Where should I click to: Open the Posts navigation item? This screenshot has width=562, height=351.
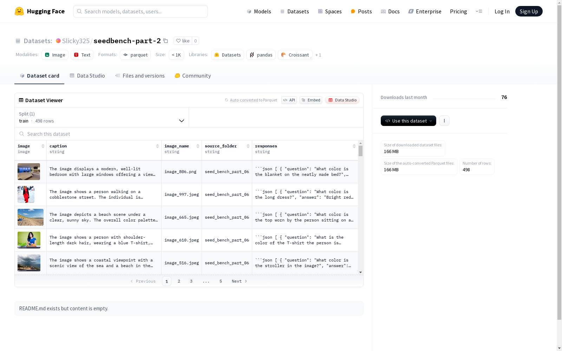(x=361, y=11)
